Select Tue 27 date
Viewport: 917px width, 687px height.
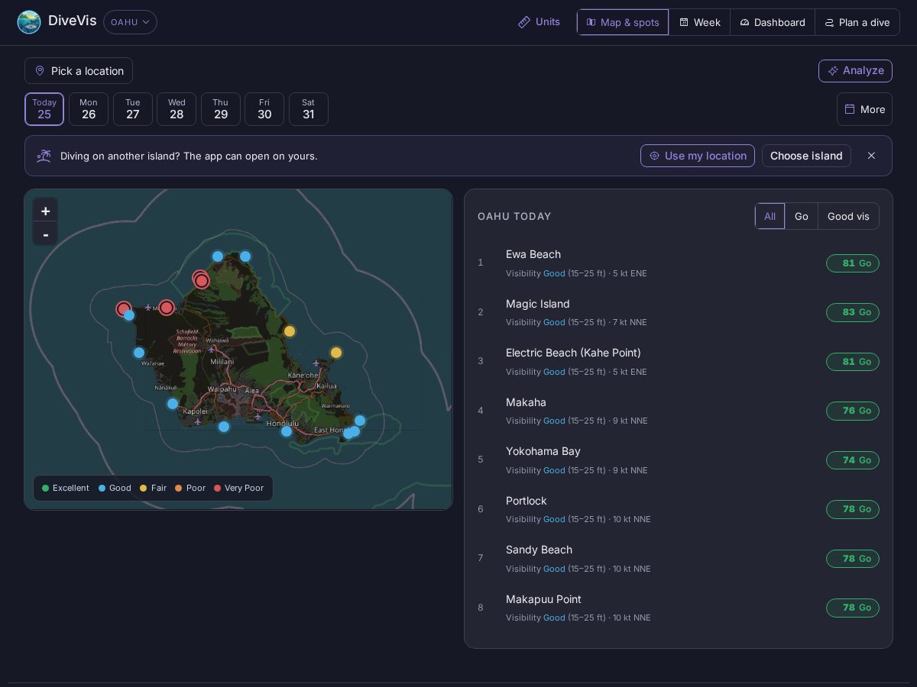[133, 109]
